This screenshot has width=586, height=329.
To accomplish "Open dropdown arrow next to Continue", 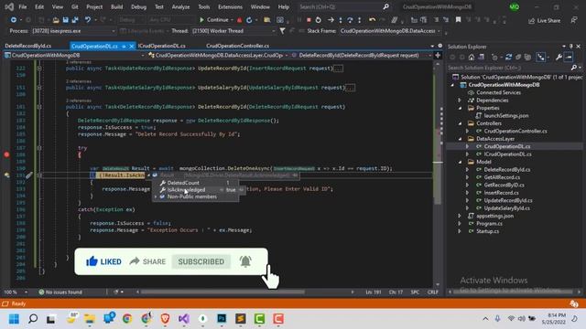I will point(232,20).
